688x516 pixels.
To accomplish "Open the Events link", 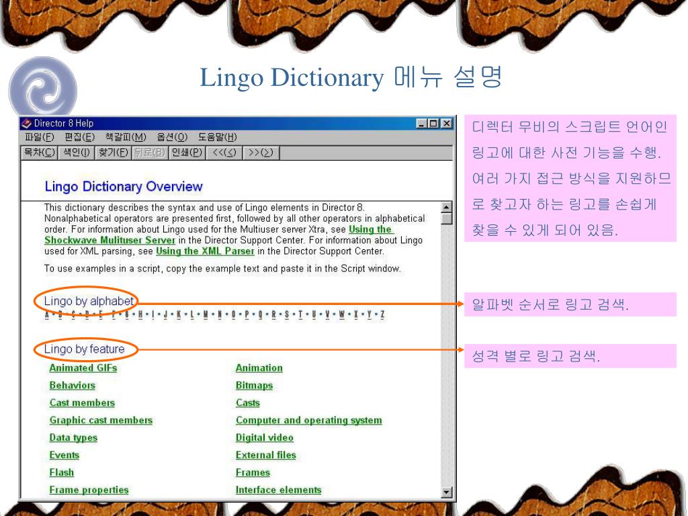I will pos(64,455).
